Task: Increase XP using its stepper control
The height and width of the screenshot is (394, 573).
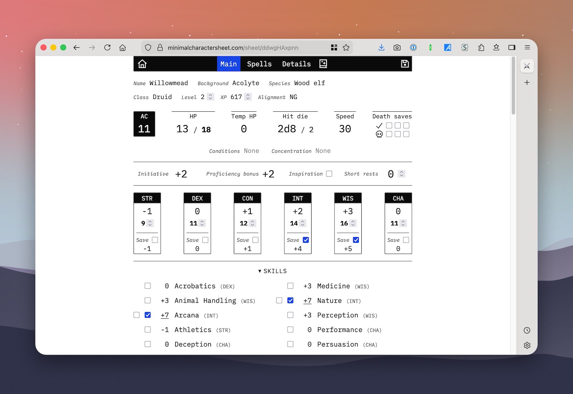Action: (x=248, y=95)
